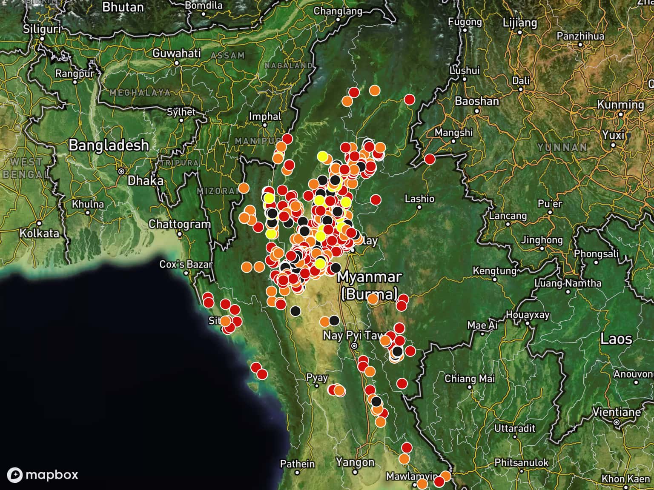This screenshot has height=490, width=654.
Task: Open the red marker southeast of Imphal
Action: (287, 139)
